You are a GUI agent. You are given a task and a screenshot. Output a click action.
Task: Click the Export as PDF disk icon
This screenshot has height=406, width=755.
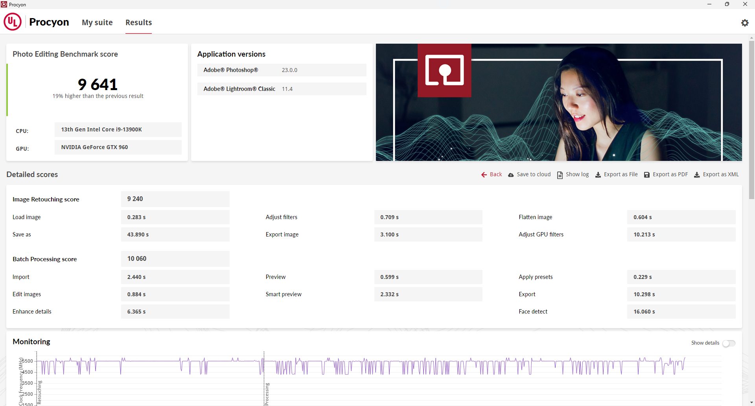click(x=647, y=175)
